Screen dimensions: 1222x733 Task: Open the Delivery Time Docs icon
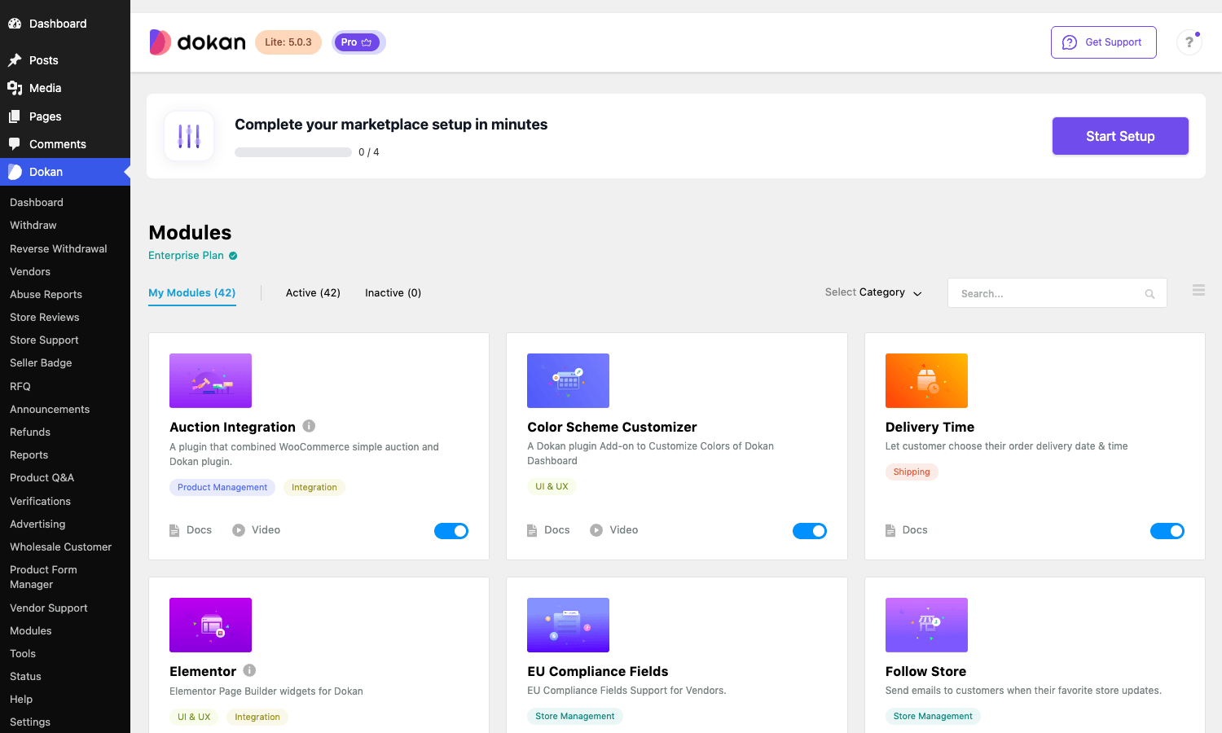pos(890,530)
